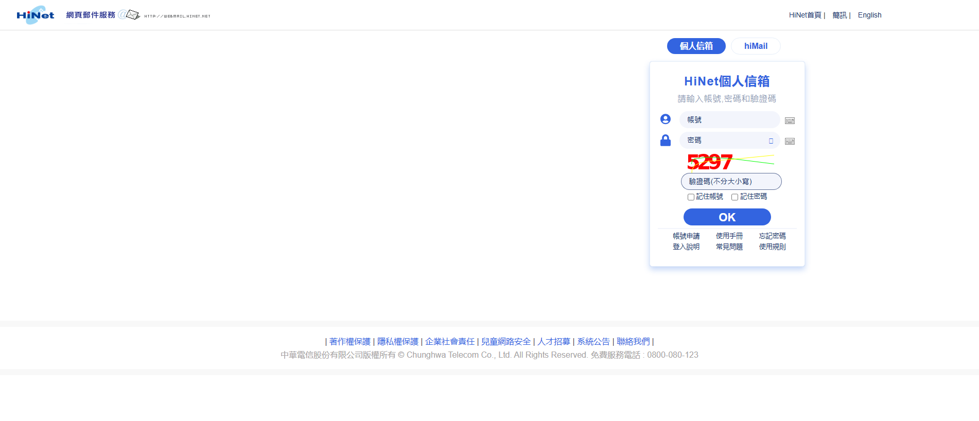Image resolution: width=979 pixels, height=421 pixels.
Task: Click the Chunghwa Telecom copyright text
Action: [x=489, y=355]
